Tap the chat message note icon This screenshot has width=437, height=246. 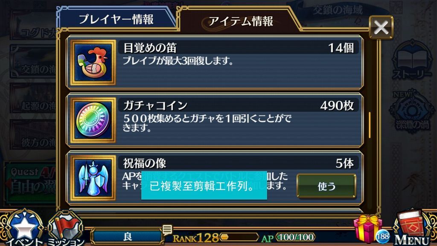tap(167, 230)
